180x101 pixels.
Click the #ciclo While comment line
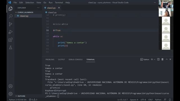coord(60,24)
